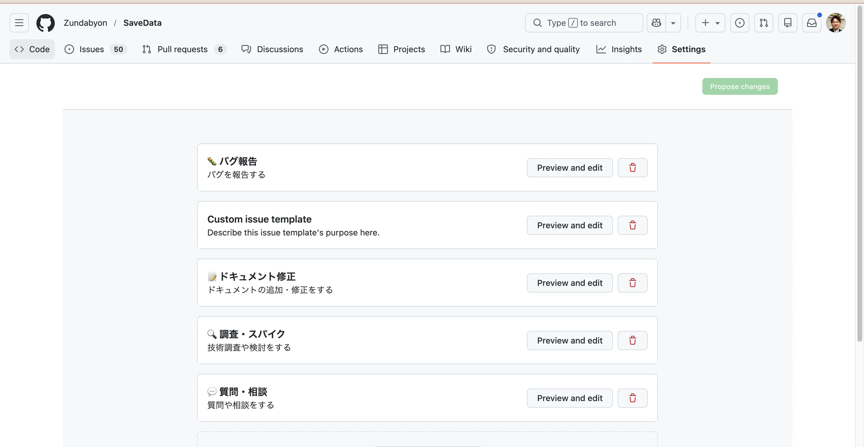Image resolution: width=864 pixels, height=447 pixels.
Task: View your pull requests from the top bar
Action: click(x=764, y=22)
